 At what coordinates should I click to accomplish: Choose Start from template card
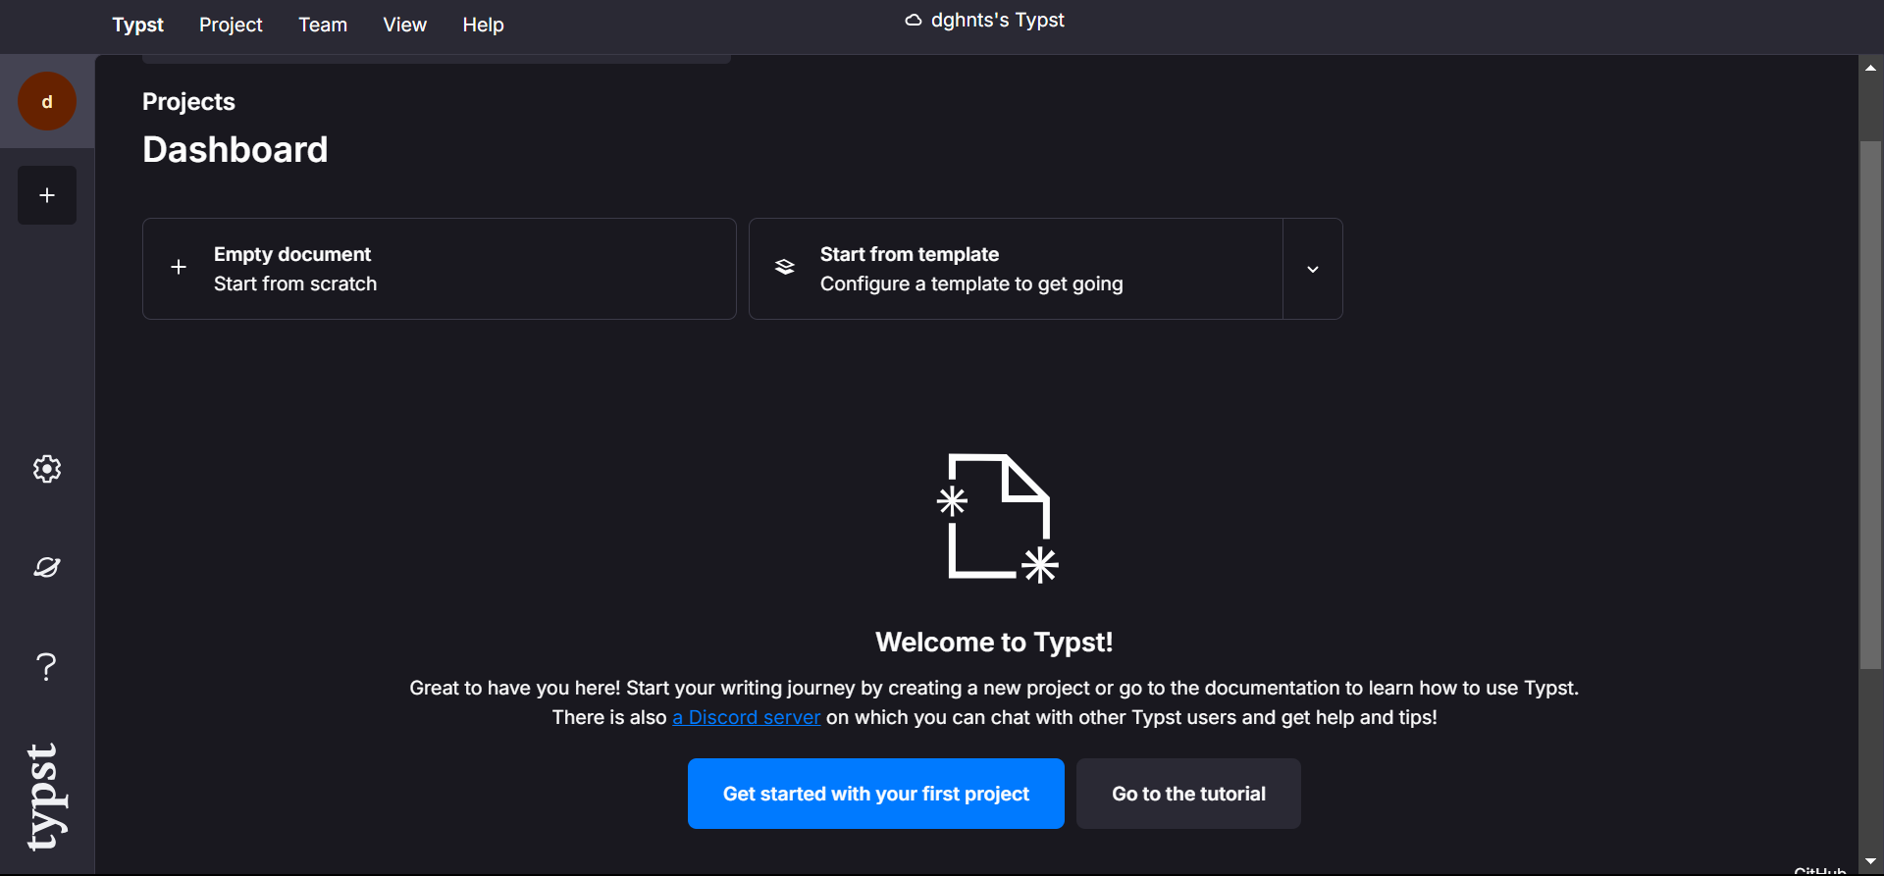1017,269
